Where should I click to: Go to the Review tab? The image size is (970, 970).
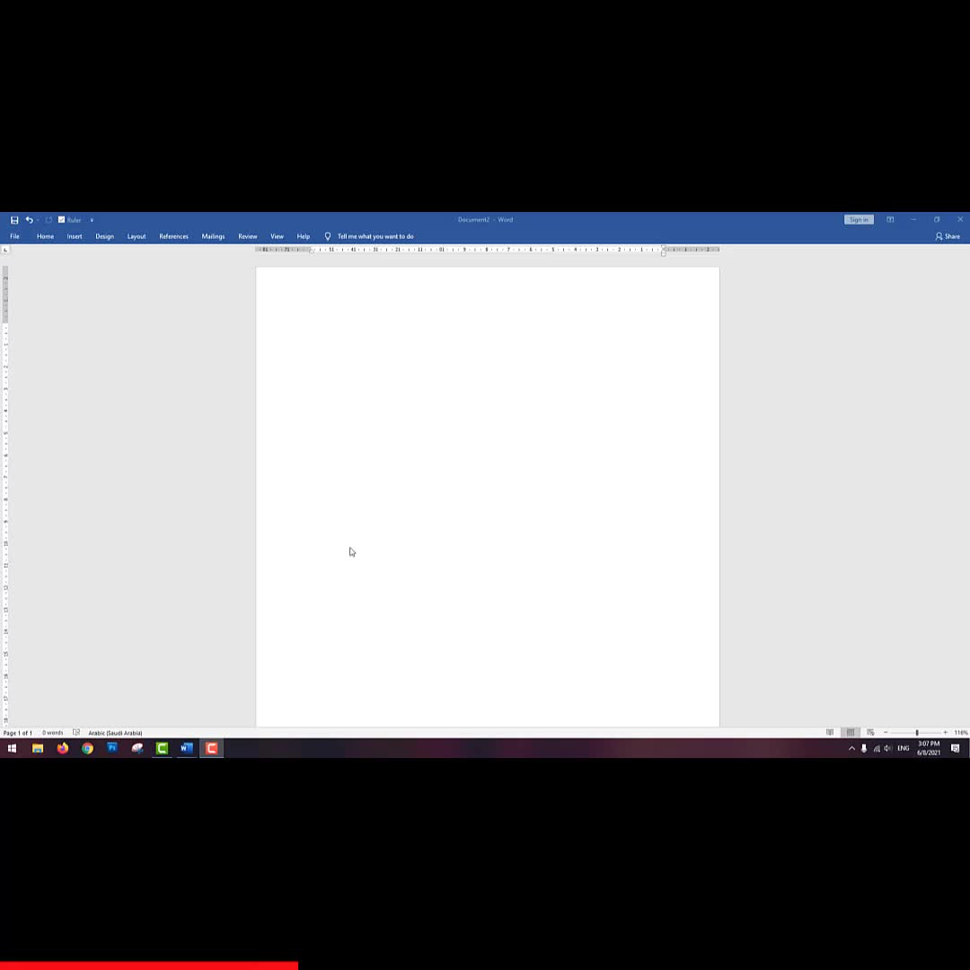pos(248,236)
